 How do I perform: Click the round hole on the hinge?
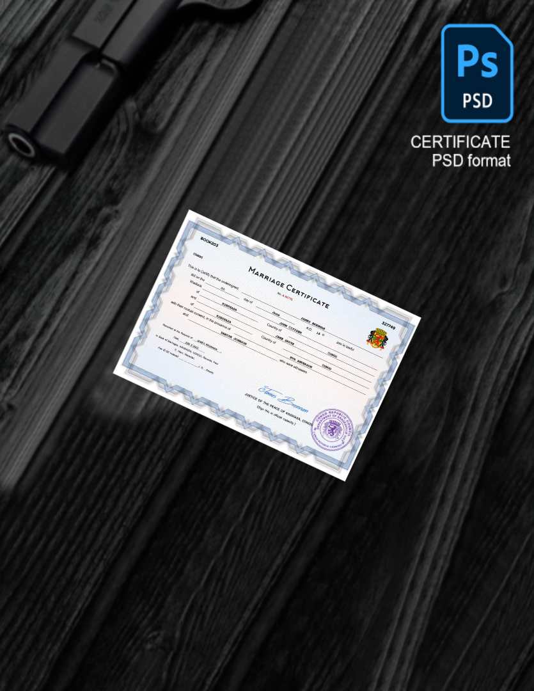pyautogui.click(x=22, y=147)
